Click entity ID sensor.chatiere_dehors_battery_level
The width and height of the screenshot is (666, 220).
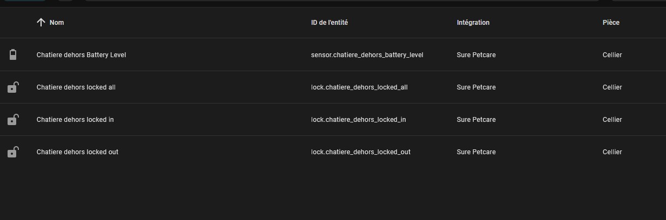(367, 55)
